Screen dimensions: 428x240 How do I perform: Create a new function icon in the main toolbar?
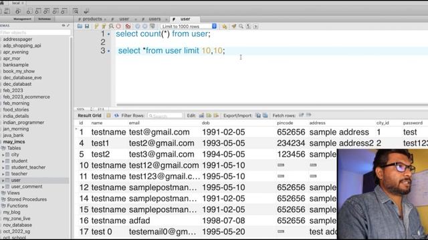coord(64,11)
